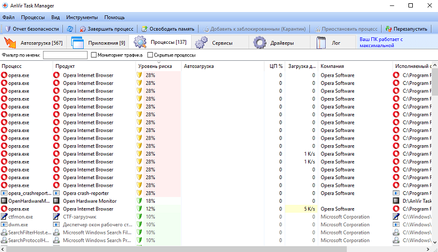Click the OpenHardwareM... process icon
The image size is (438, 252).
click(x=4, y=201)
